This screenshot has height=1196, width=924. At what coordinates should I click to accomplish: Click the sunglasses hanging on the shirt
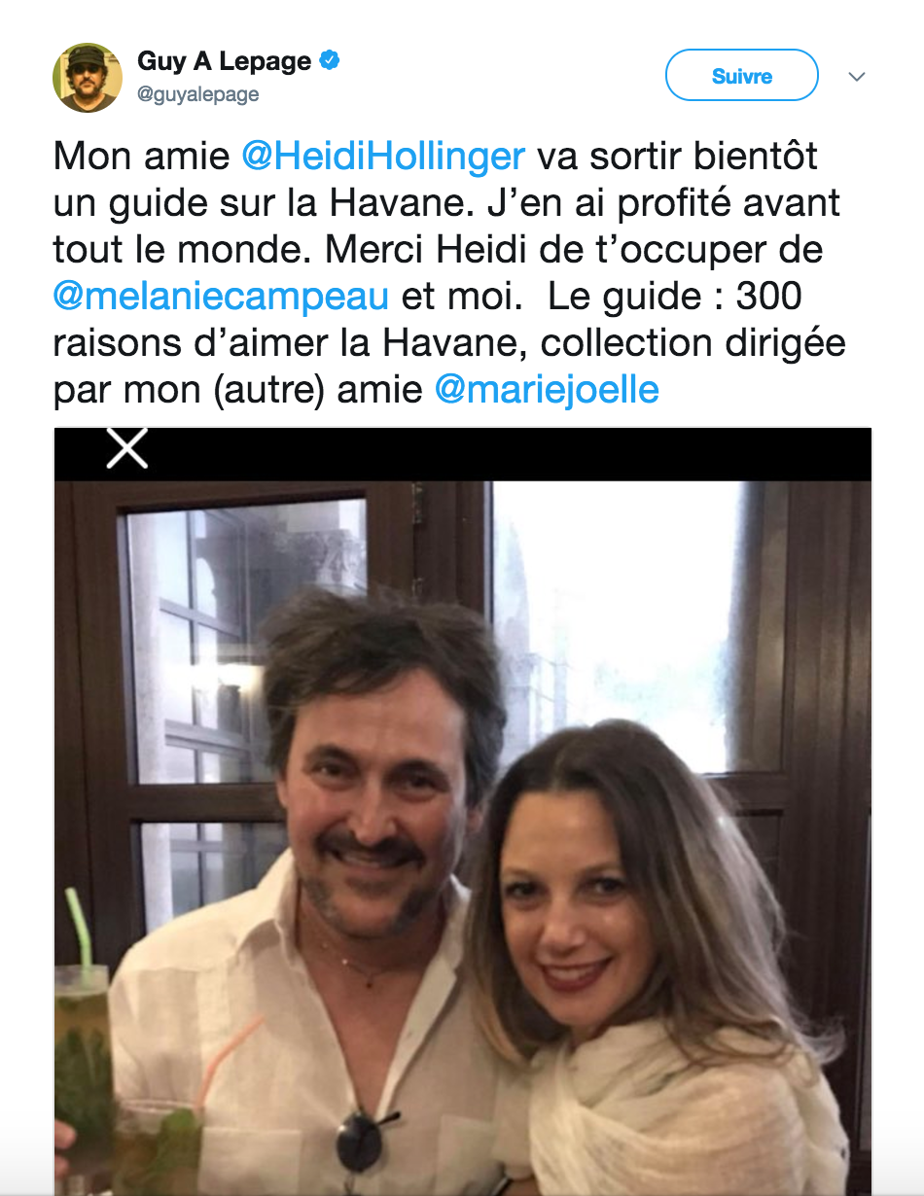pyautogui.click(x=361, y=1143)
